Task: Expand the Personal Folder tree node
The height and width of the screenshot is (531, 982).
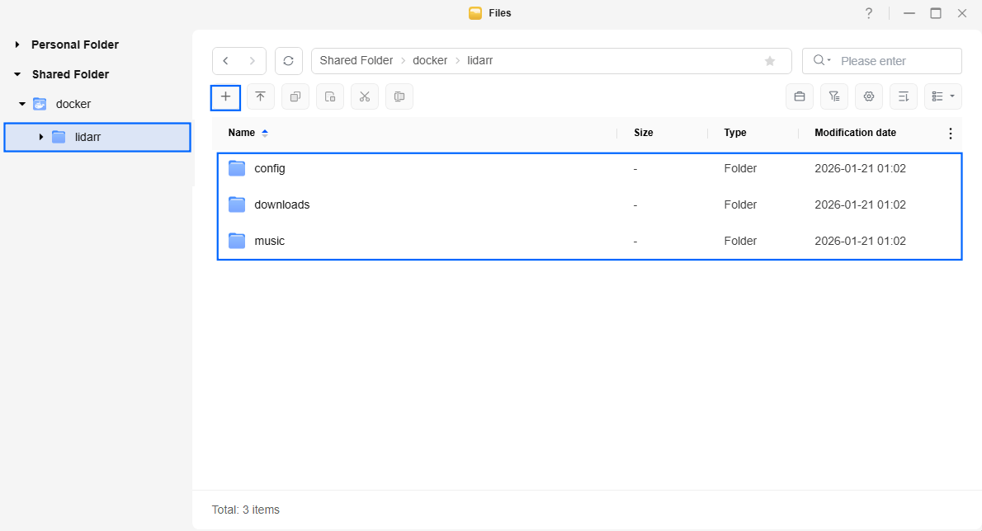Action: [17, 45]
